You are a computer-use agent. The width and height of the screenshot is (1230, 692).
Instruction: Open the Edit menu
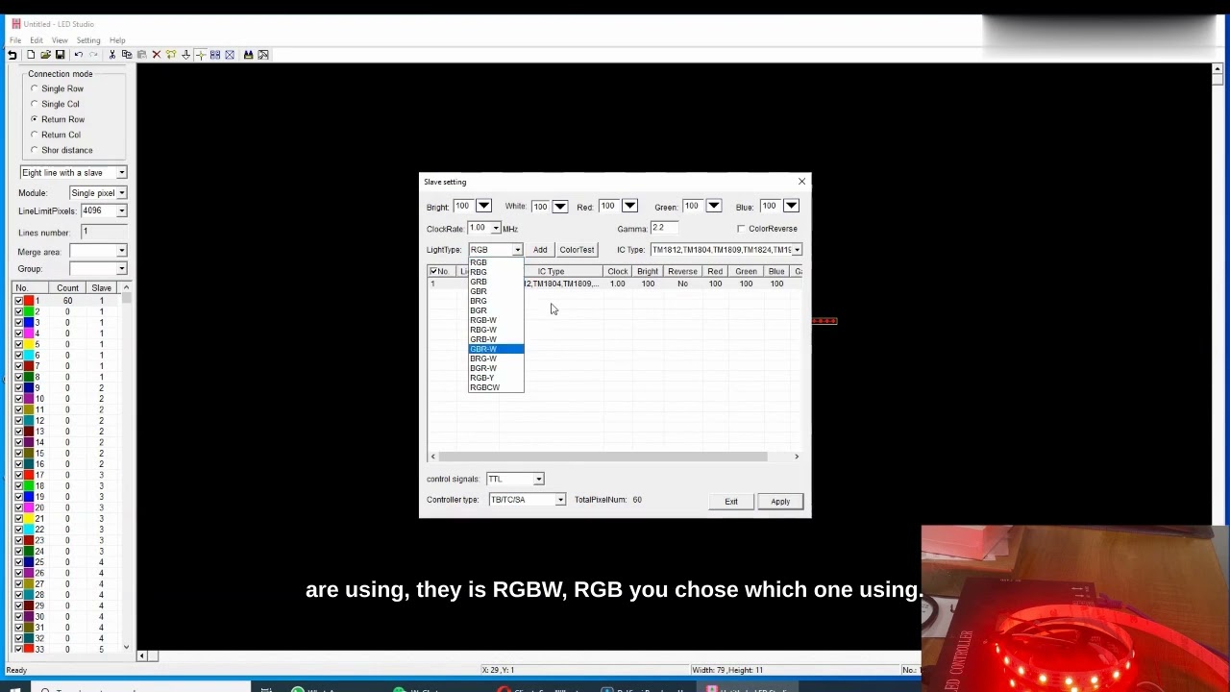coord(37,40)
